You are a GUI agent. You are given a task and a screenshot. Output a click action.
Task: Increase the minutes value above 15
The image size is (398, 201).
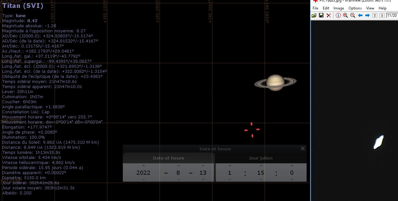(x=261, y=166)
